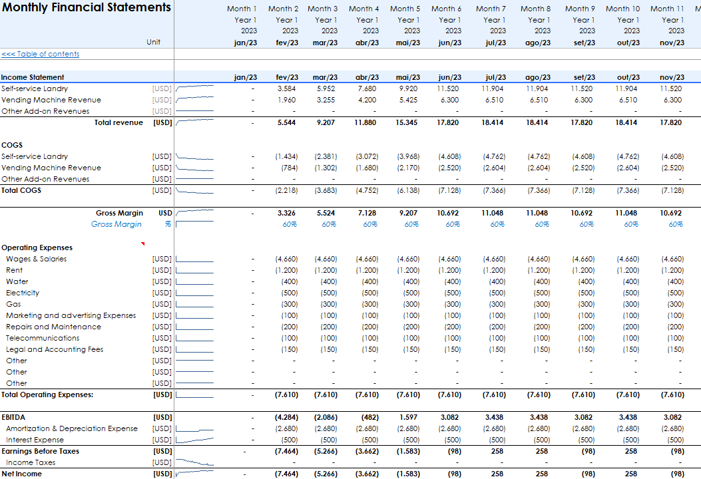Click the red comment marker beside Operating Expenses

coord(142,244)
